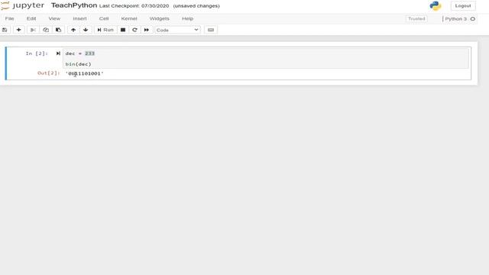Rename the notebook title TeachPython
This screenshot has width=489, height=275.
point(74,5)
